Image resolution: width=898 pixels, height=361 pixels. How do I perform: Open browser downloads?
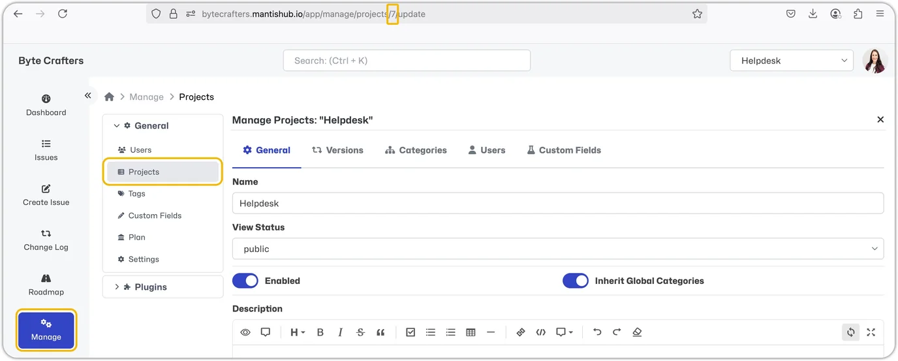coord(813,14)
